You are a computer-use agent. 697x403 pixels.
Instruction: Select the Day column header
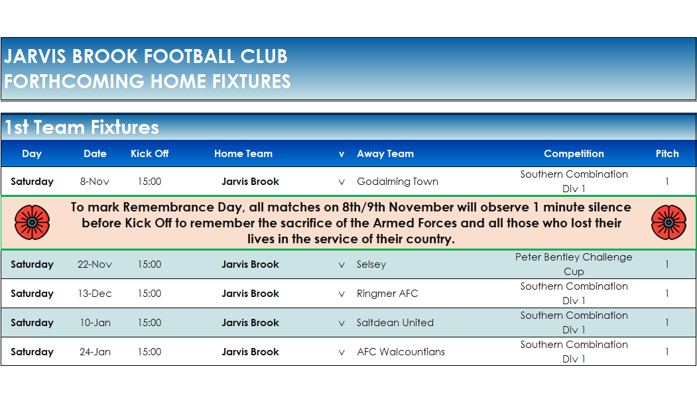click(x=32, y=154)
